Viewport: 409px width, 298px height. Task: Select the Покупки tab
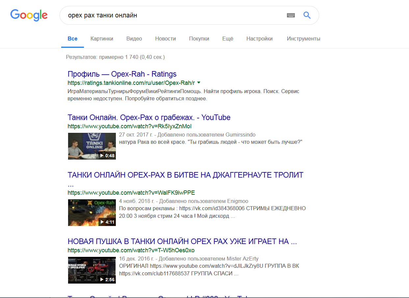199,38
